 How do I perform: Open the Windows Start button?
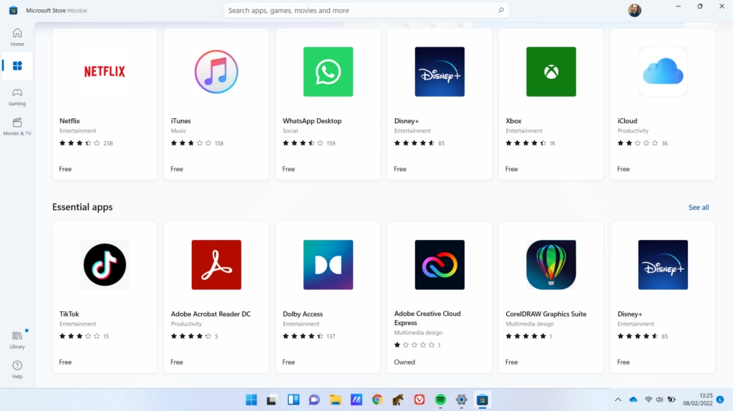coord(251,400)
